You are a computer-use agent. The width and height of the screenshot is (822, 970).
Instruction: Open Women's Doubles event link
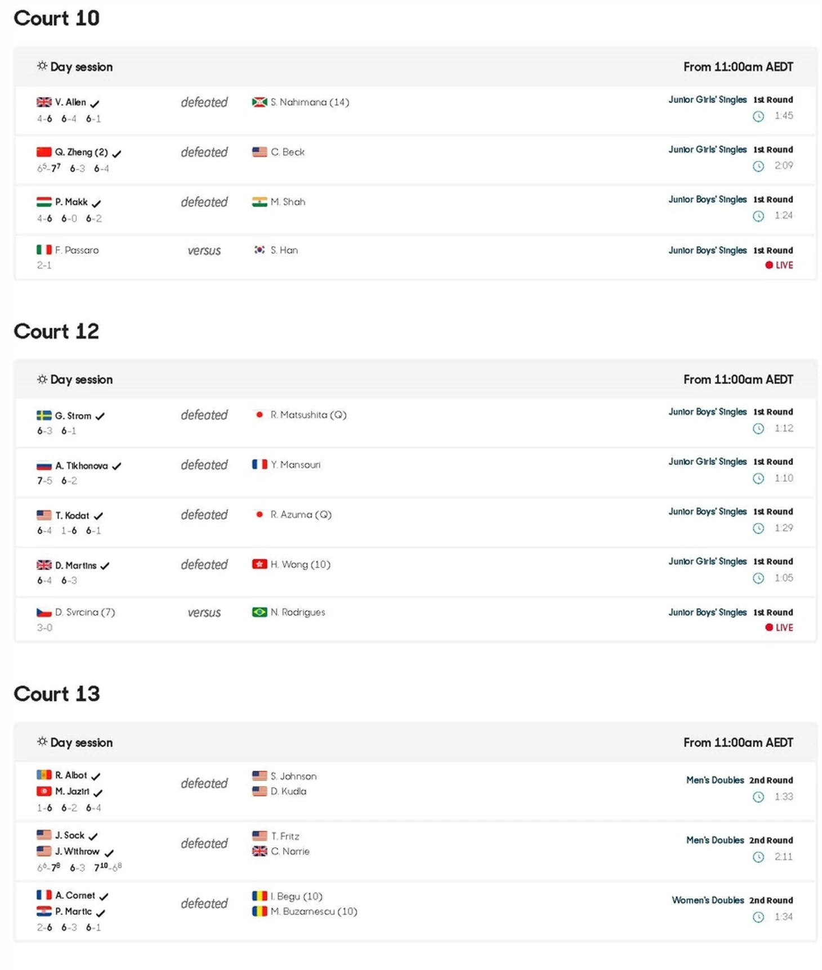tap(708, 900)
